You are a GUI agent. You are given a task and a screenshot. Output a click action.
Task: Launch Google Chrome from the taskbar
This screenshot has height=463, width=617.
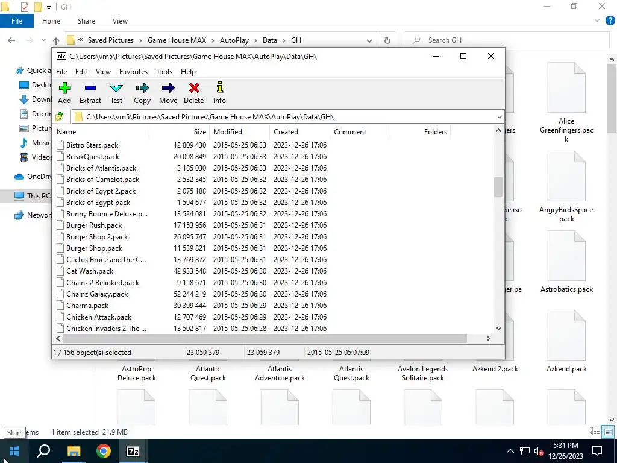click(x=104, y=451)
